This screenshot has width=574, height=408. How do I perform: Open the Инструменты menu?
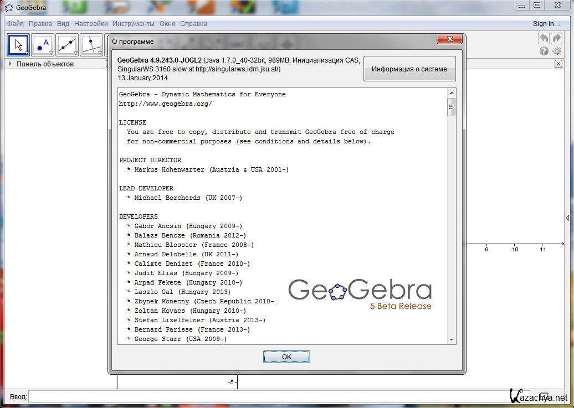coord(133,24)
